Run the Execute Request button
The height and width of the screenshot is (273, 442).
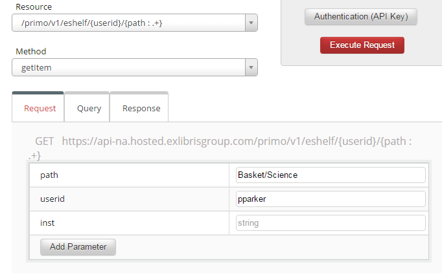pos(362,45)
